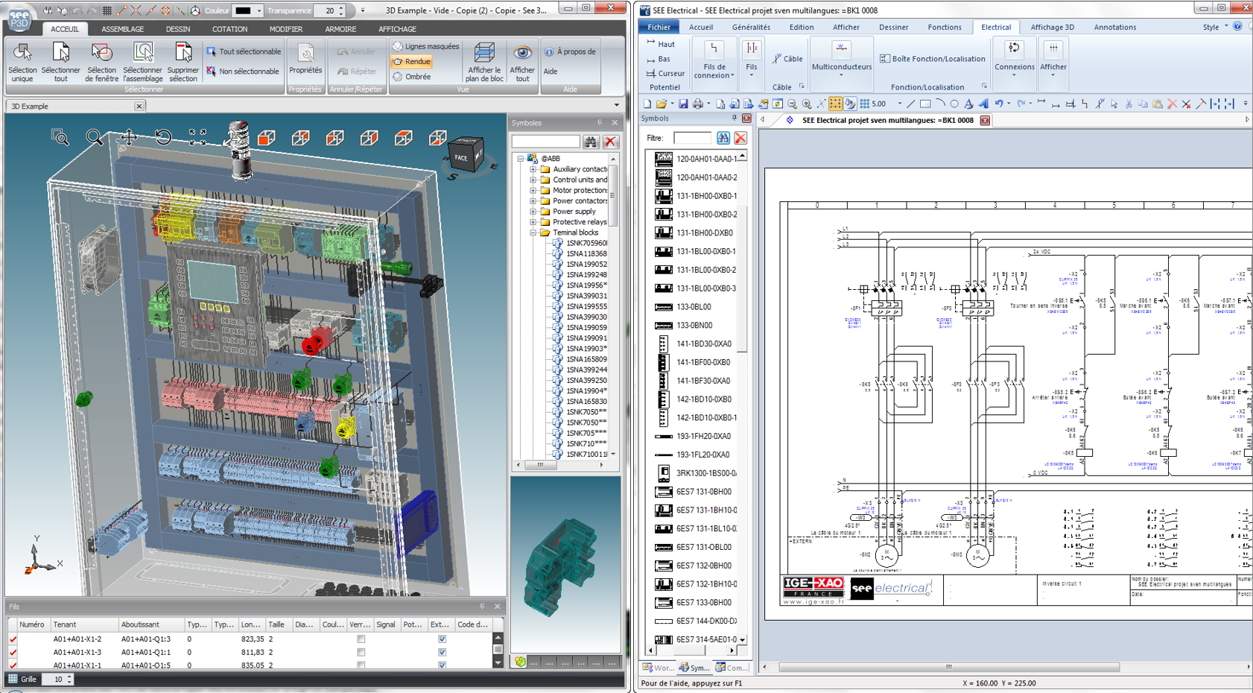Toggle Verr checkbox for wire A01+A01-X1-2
Image resolution: width=1253 pixels, height=693 pixels.
click(x=361, y=639)
